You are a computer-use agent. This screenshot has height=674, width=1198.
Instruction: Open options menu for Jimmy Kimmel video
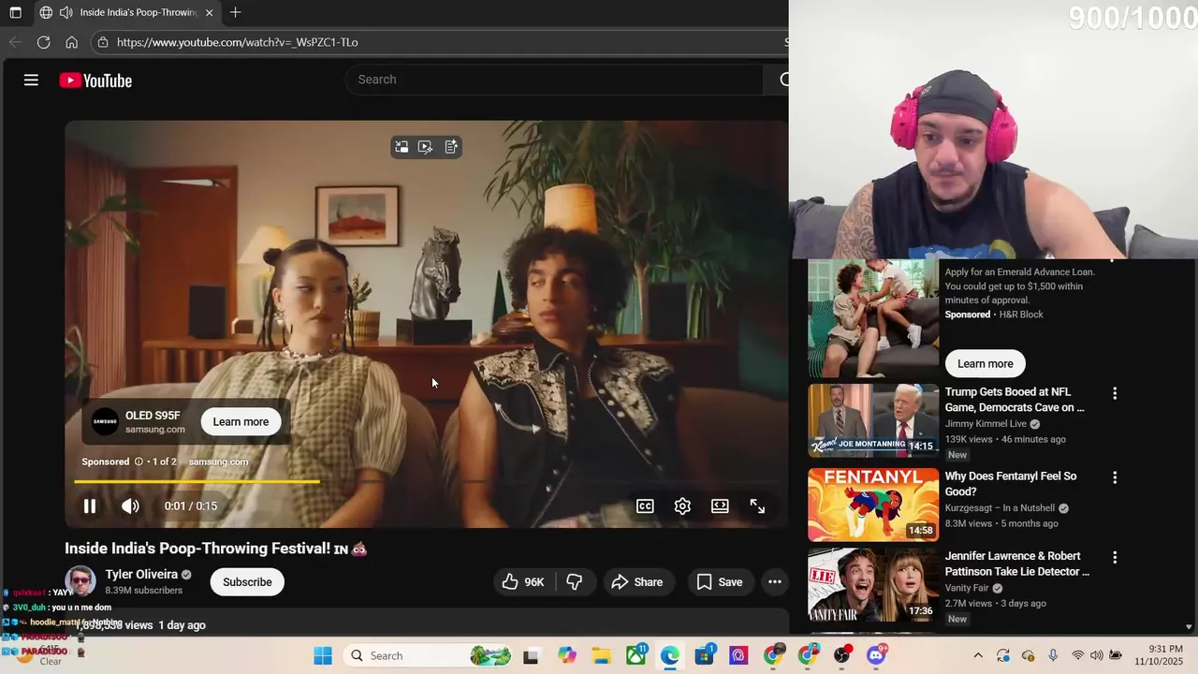coord(1114,393)
